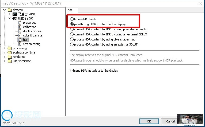
Task: Switch to the hdr tab
Action: tap(70, 10)
